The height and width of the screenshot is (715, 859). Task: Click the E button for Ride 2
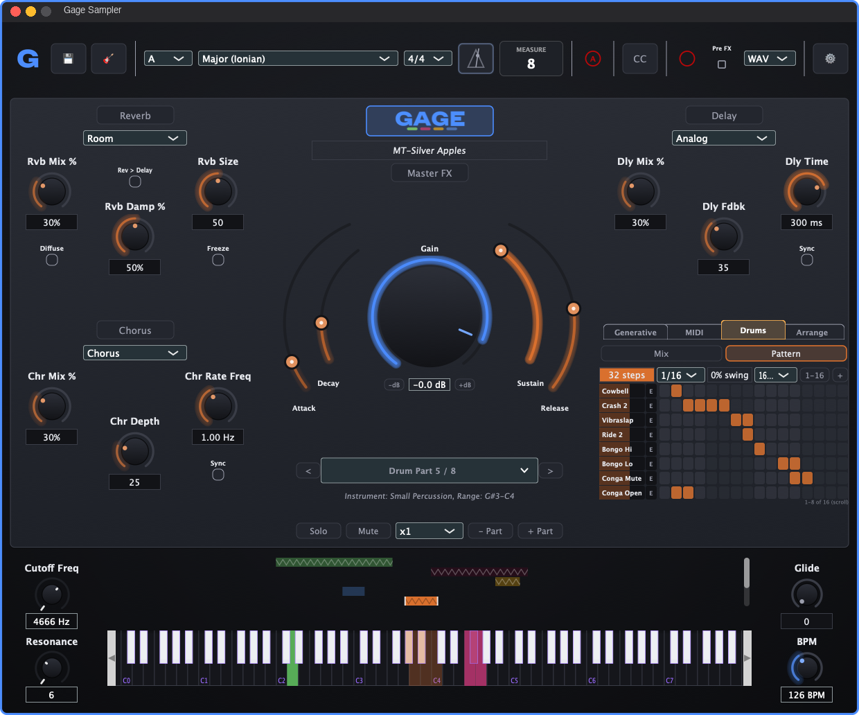pyautogui.click(x=650, y=434)
